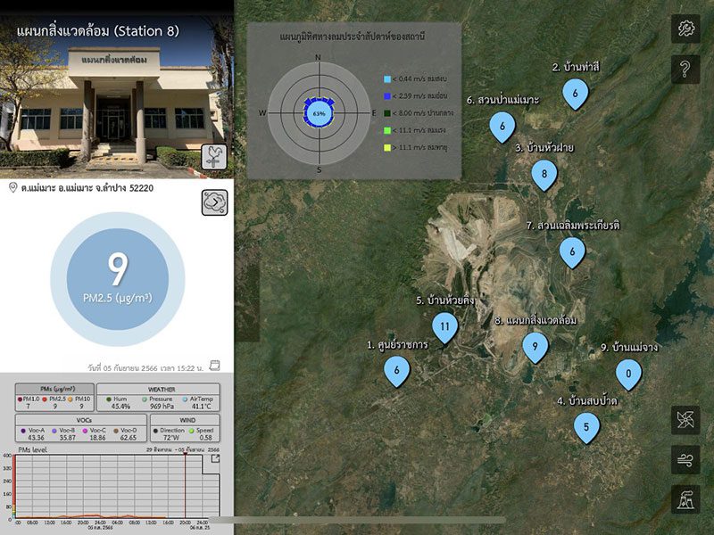Image resolution: width=714 pixels, height=535 pixels.
Task: Toggle the Voc-D series indicator
Action: click(116, 430)
